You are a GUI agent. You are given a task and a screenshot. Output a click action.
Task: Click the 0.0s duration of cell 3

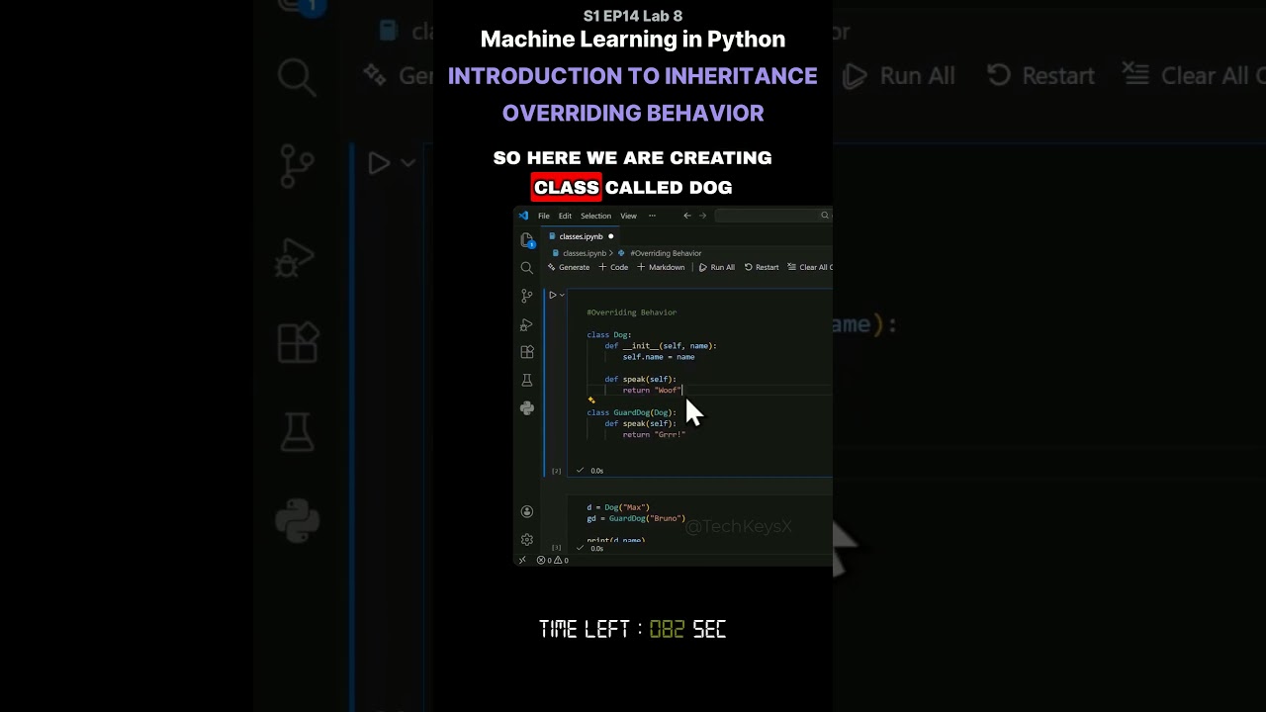[597, 548]
